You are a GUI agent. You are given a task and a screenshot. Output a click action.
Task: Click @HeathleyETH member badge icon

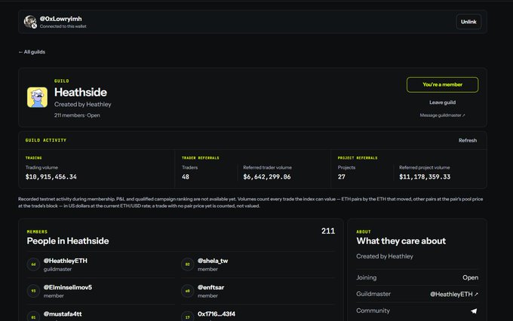[33, 264]
